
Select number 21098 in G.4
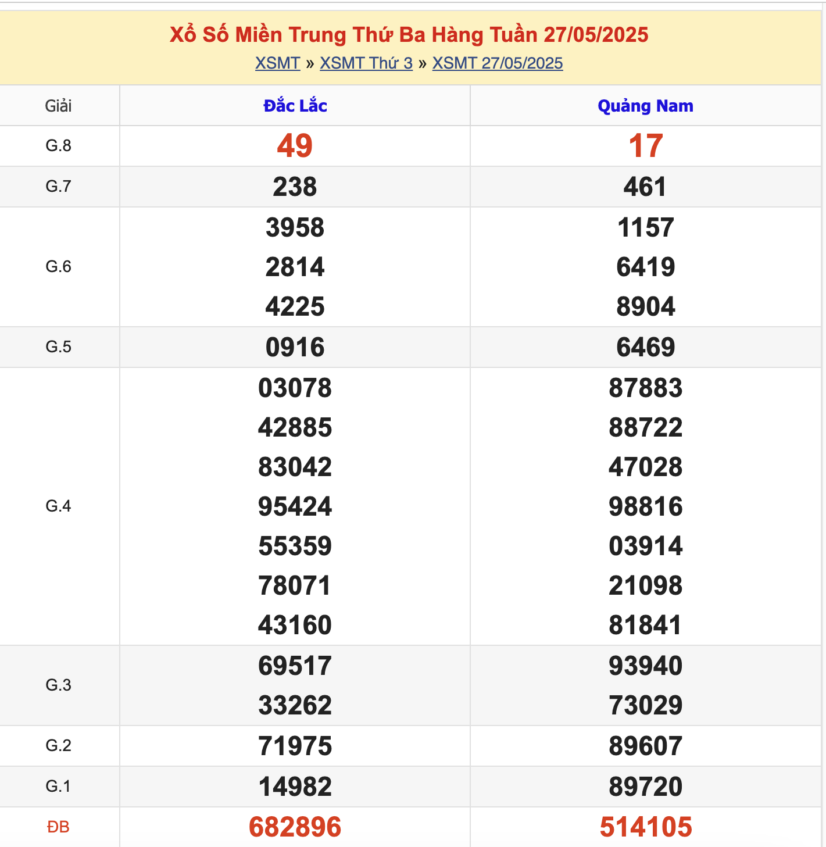pyautogui.click(x=646, y=585)
